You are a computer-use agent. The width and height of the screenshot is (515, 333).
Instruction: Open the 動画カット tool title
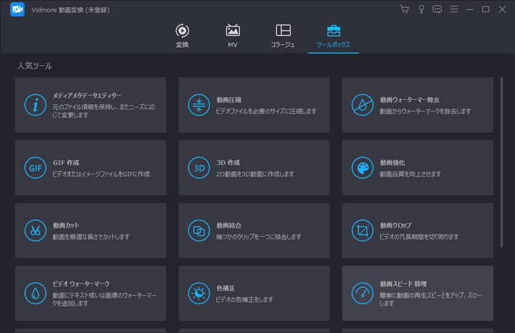[x=66, y=225]
